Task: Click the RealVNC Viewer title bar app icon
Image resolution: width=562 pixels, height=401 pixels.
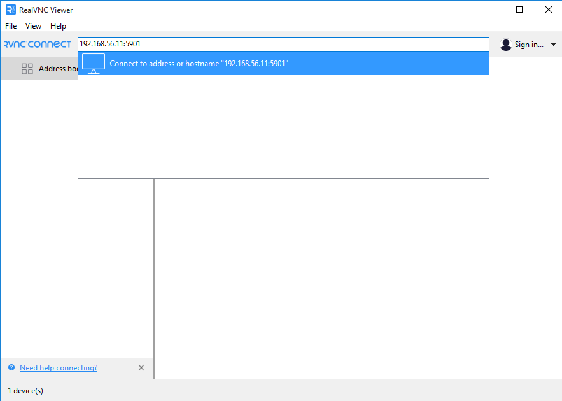Action: [10, 10]
